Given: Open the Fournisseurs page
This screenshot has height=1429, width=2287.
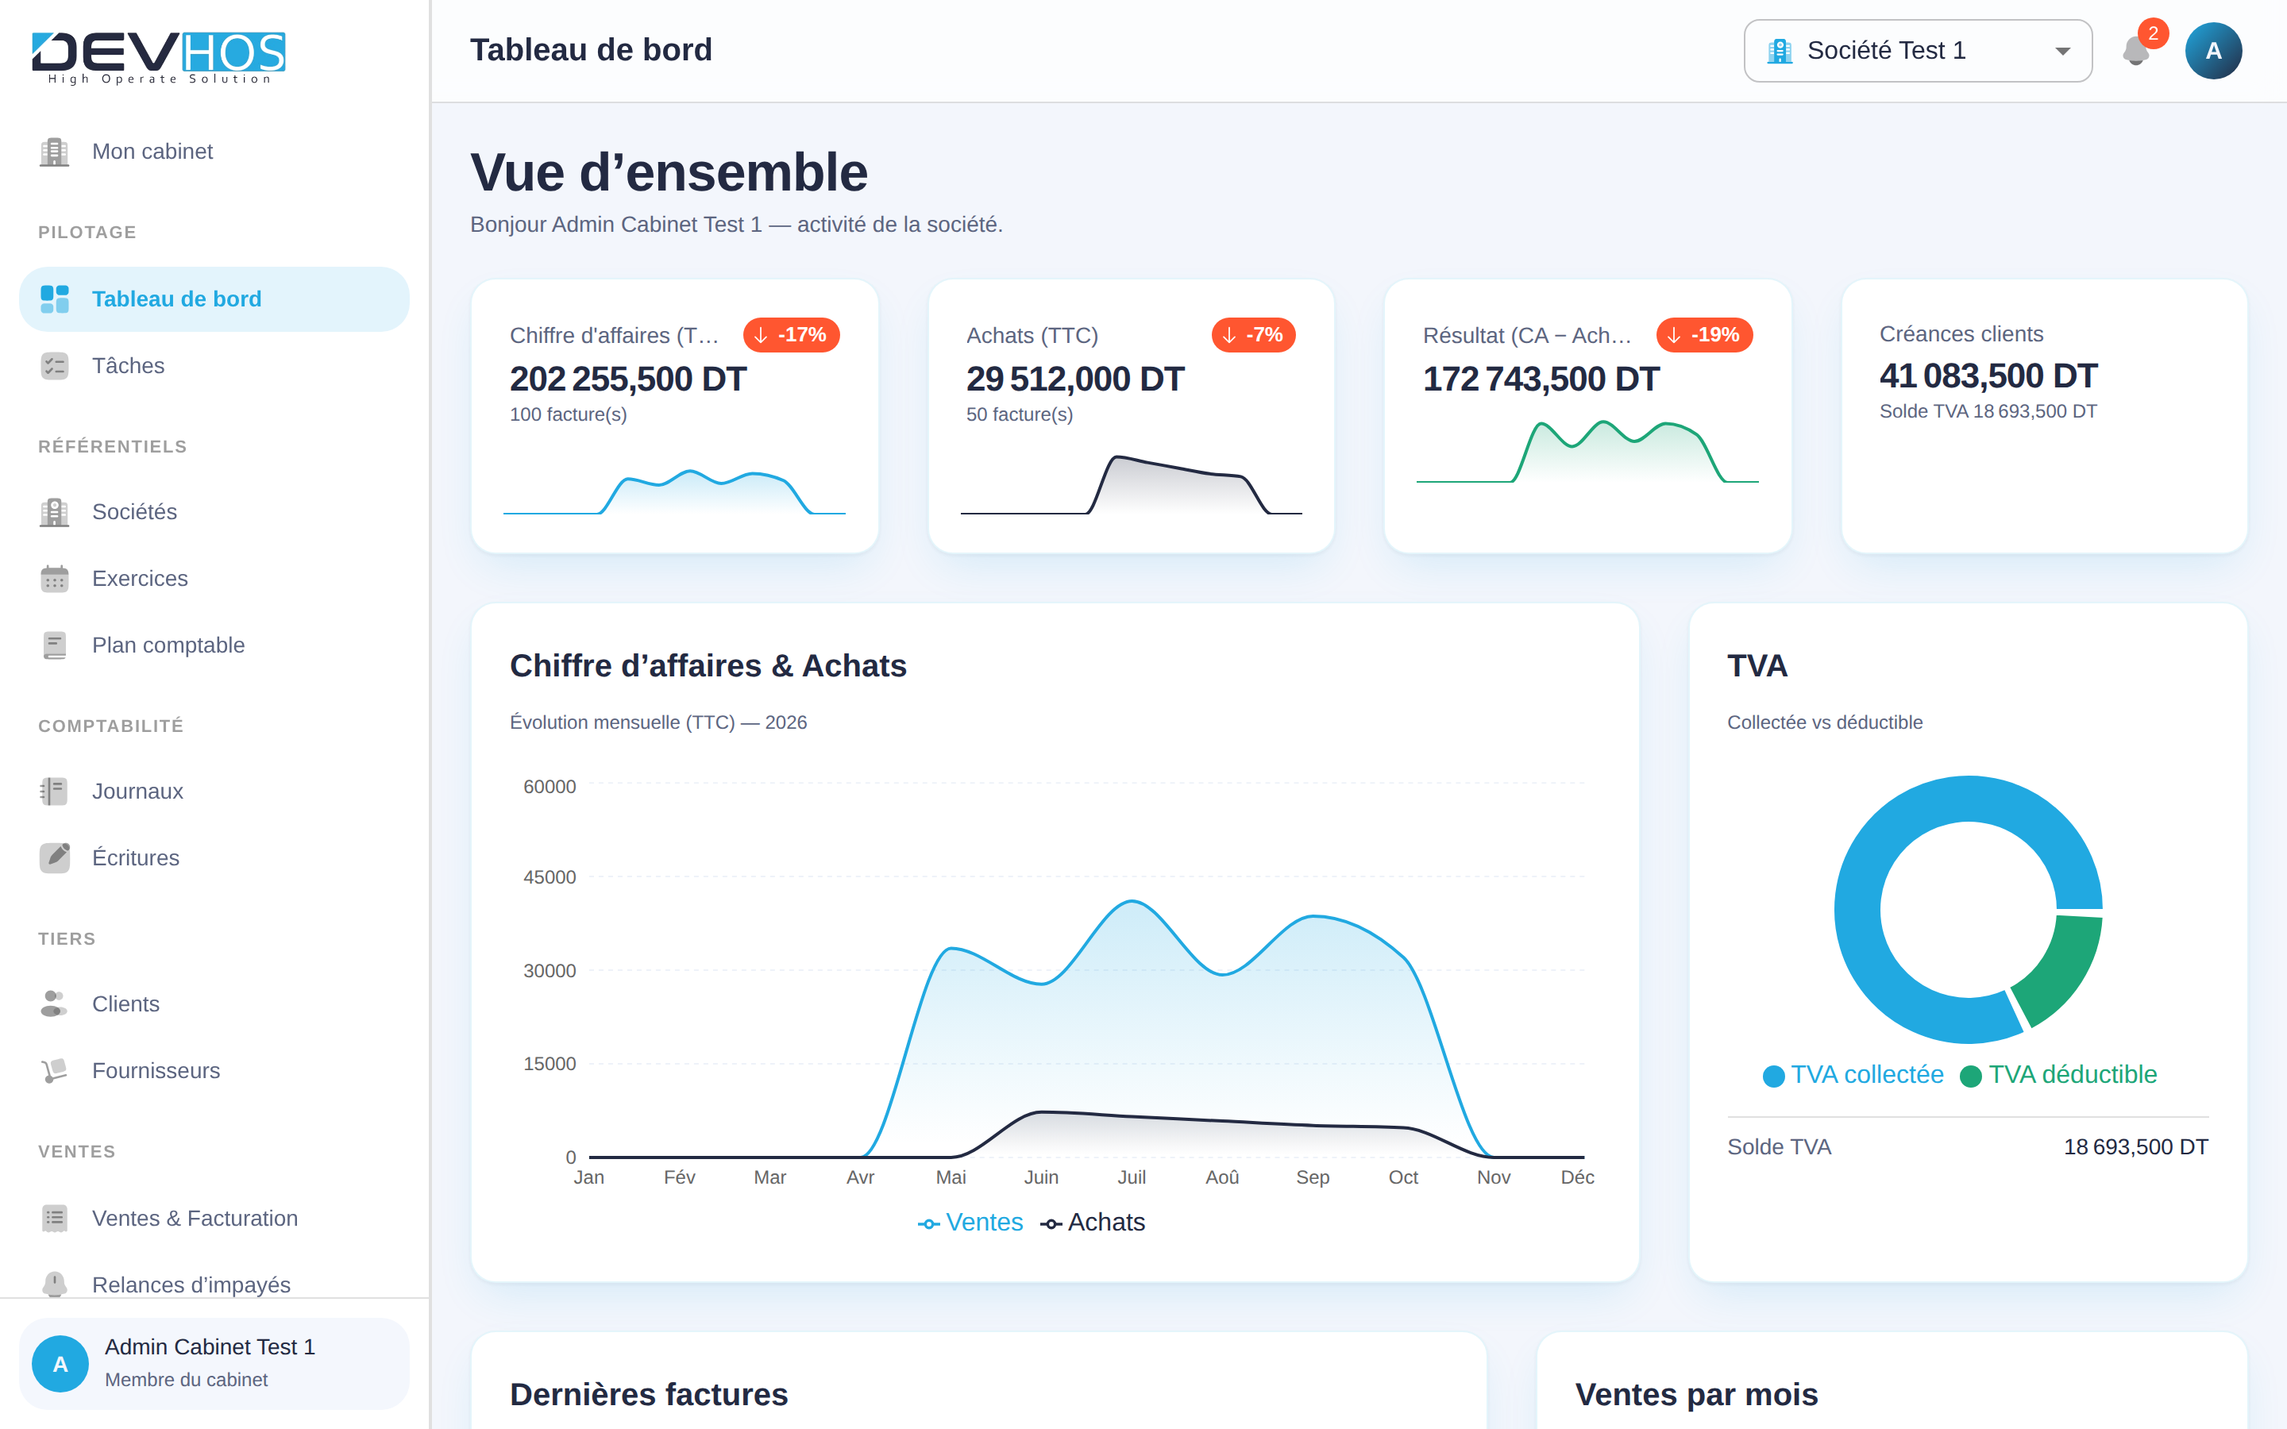Looking at the screenshot, I should pos(214,1071).
